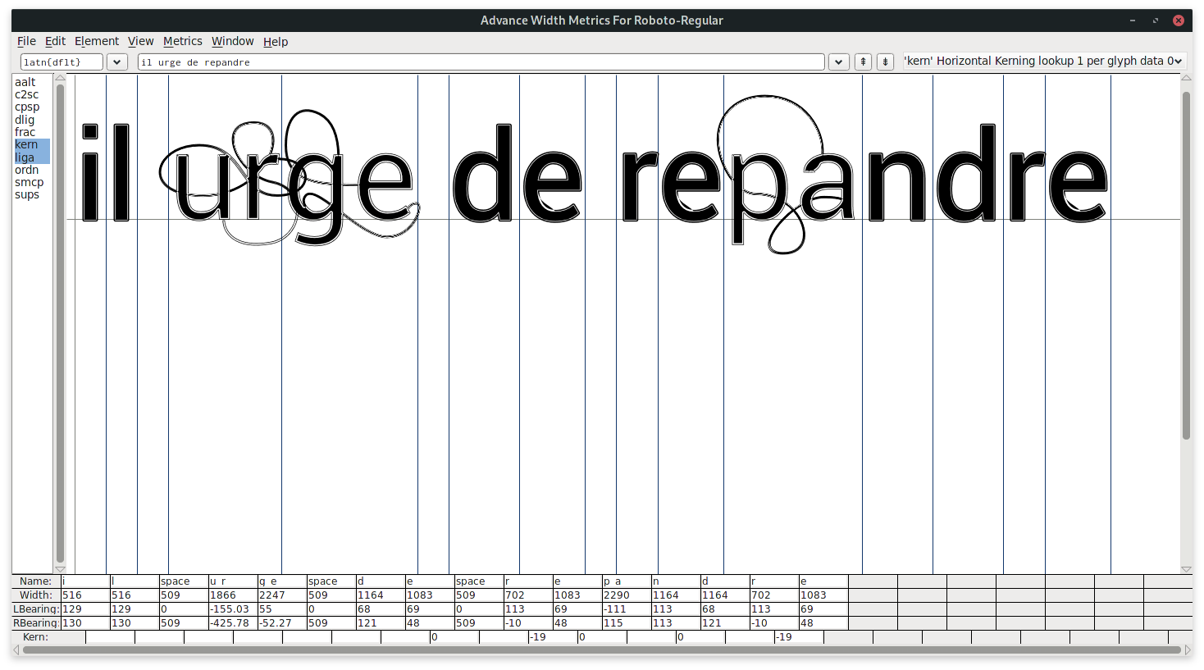Click the previous line up-arrow button
Screen dimensions: 1204x670
[863, 62]
